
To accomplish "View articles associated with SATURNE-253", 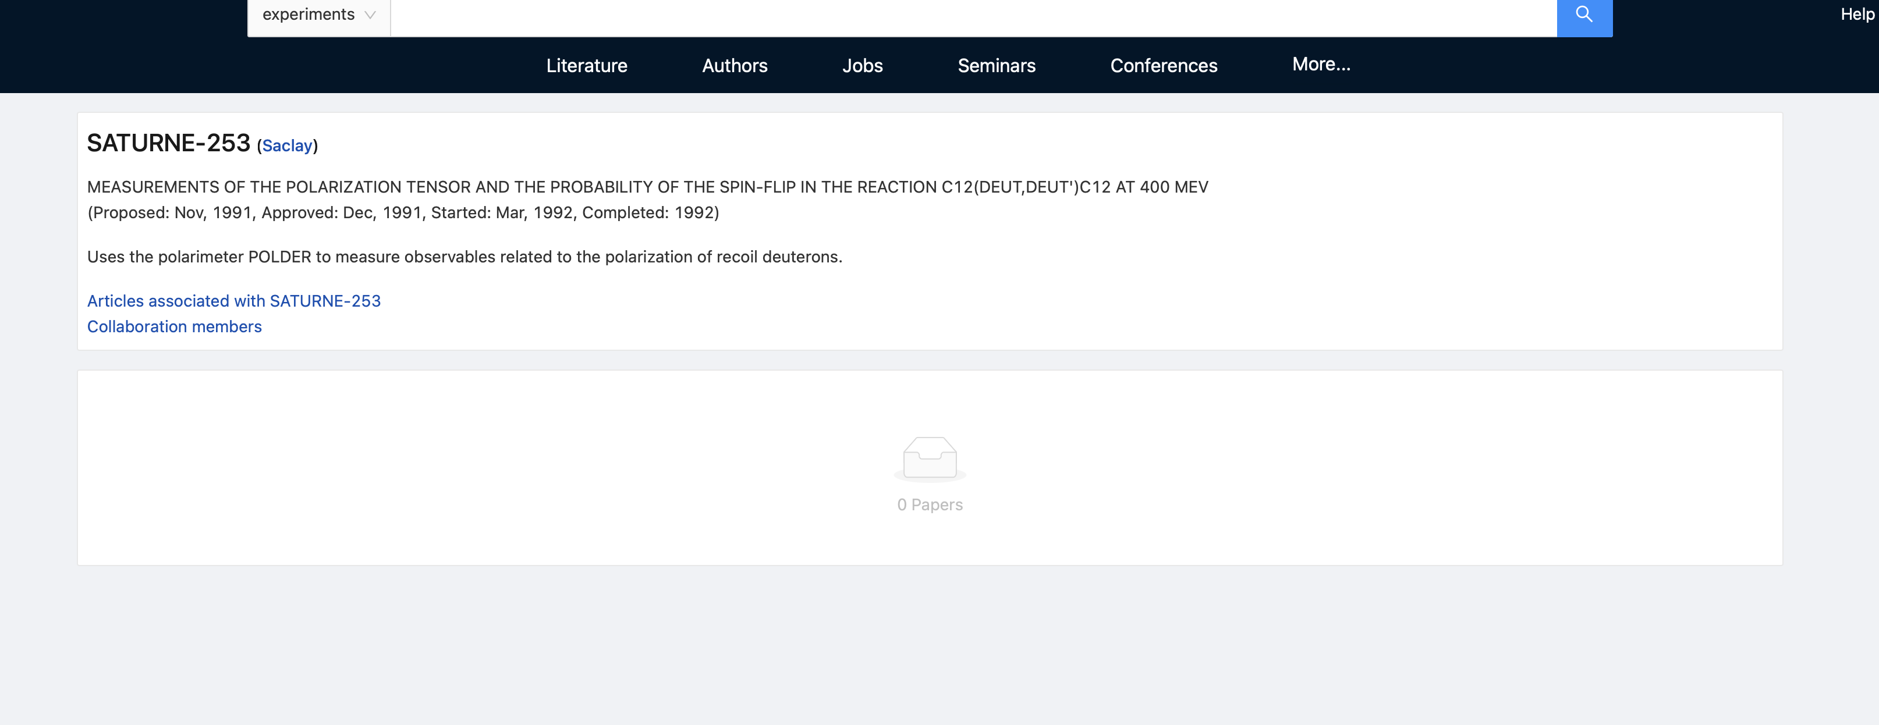I will pyautogui.click(x=233, y=300).
